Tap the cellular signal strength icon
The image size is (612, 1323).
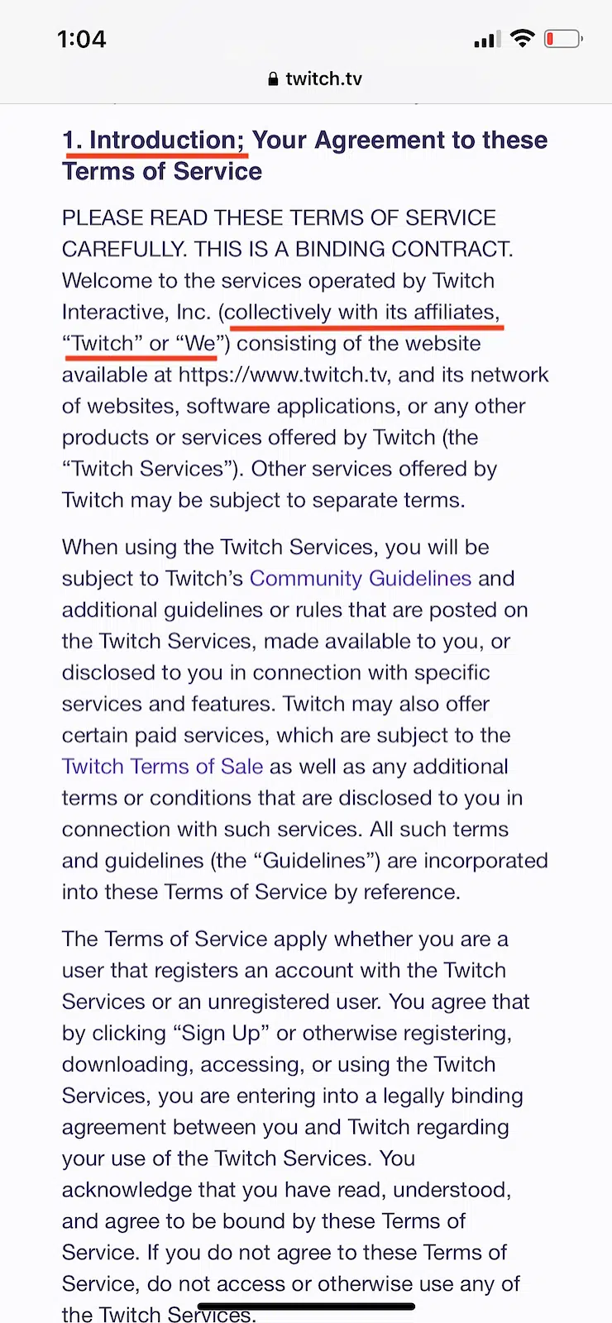486,38
